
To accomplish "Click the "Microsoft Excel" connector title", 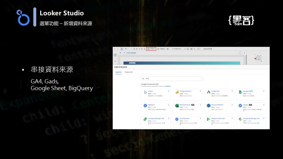I will pyautogui.click(x=185, y=105).
